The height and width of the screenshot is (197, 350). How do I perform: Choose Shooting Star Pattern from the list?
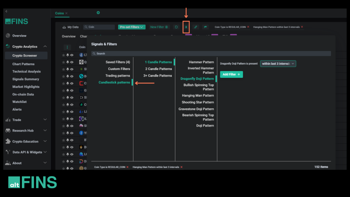(x=198, y=103)
